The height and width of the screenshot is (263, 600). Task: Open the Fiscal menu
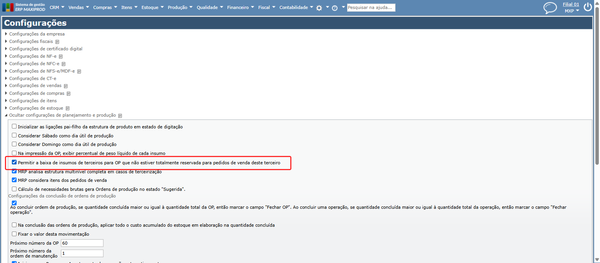pyautogui.click(x=267, y=7)
